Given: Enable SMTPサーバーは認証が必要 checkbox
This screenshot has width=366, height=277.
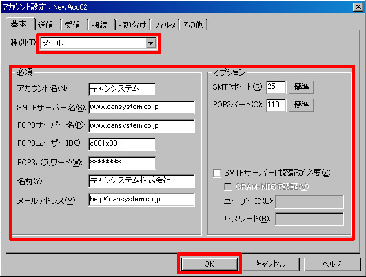Looking at the screenshot, I should point(217,173).
